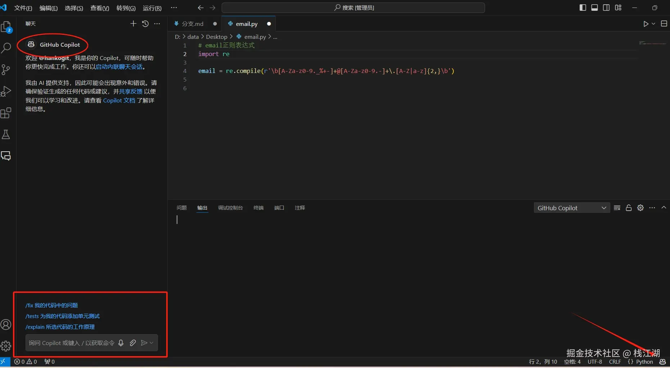Open the Copilot 文档 link

(x=119, y=100)
